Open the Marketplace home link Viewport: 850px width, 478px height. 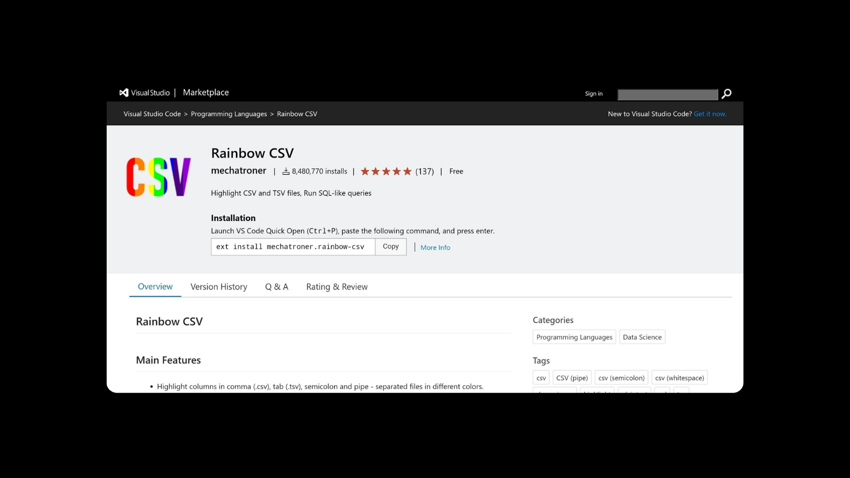pyautogui.click(x=206, y=92)
